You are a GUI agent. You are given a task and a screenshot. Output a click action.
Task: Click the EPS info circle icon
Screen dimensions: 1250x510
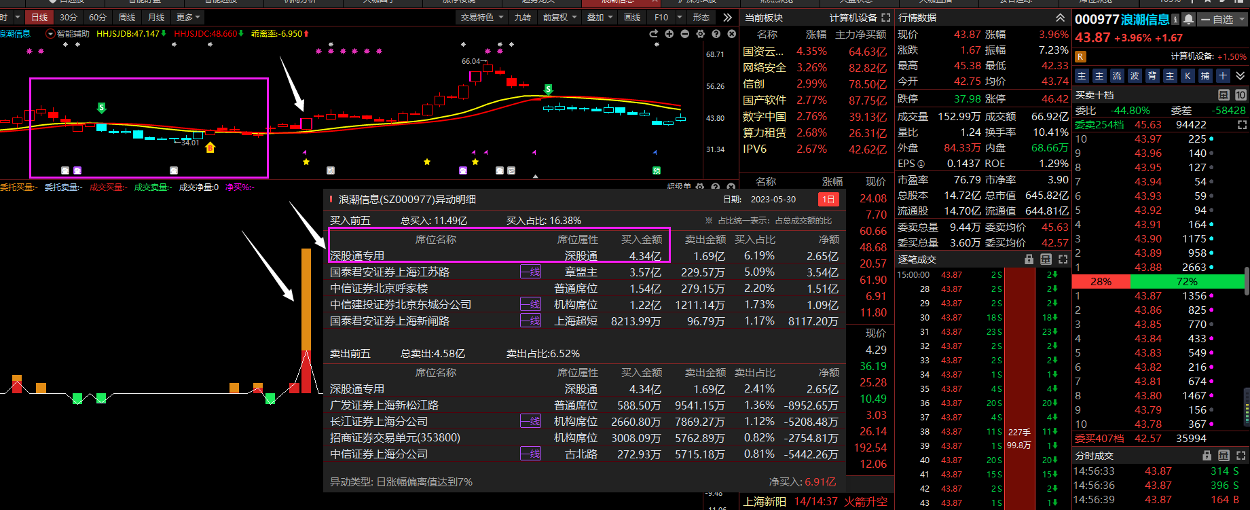pyautogui.click(x=921, y=164)
